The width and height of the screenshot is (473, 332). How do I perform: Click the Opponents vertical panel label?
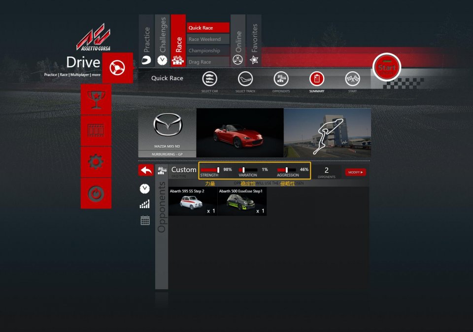click(x=162, y=207)
